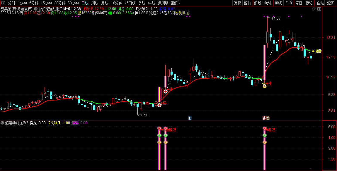This screenshot has height=171, width=337.
Task: Select the 日线 daily chart tab
Action: coord(85,3)
